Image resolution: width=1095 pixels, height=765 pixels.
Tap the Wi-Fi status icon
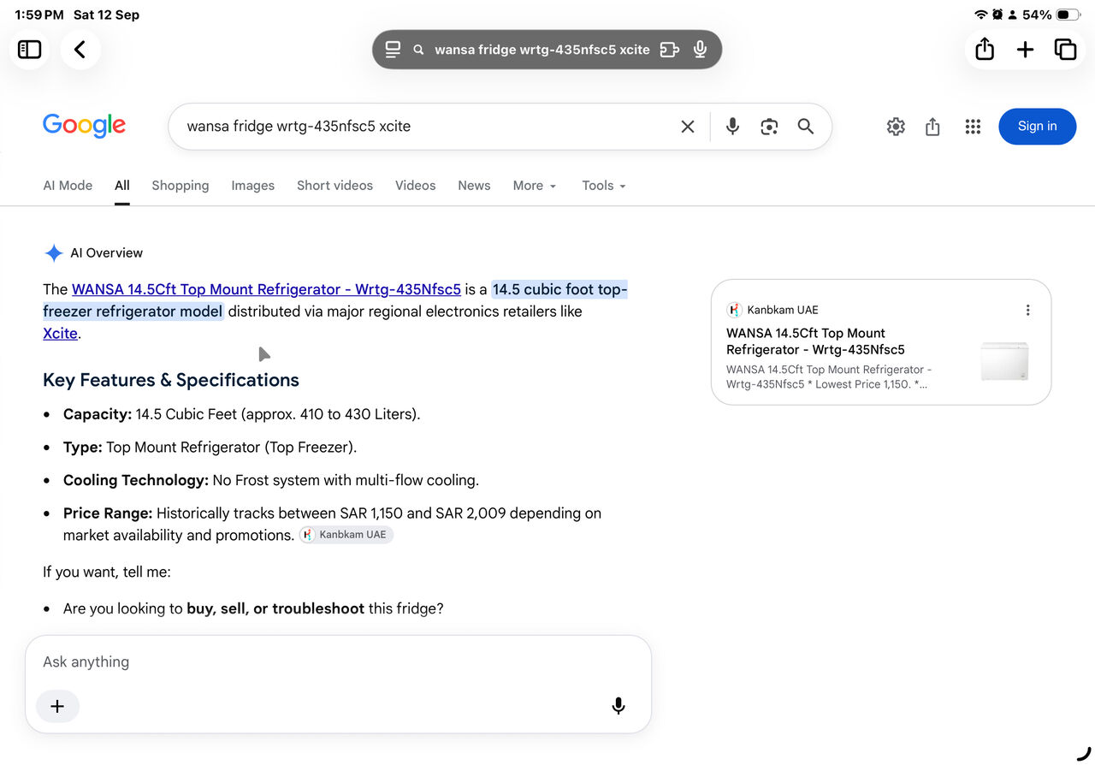tap(981, 15)
